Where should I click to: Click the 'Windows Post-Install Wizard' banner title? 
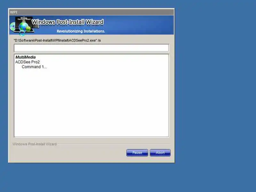pyautogui.click(x=68, y=22)
